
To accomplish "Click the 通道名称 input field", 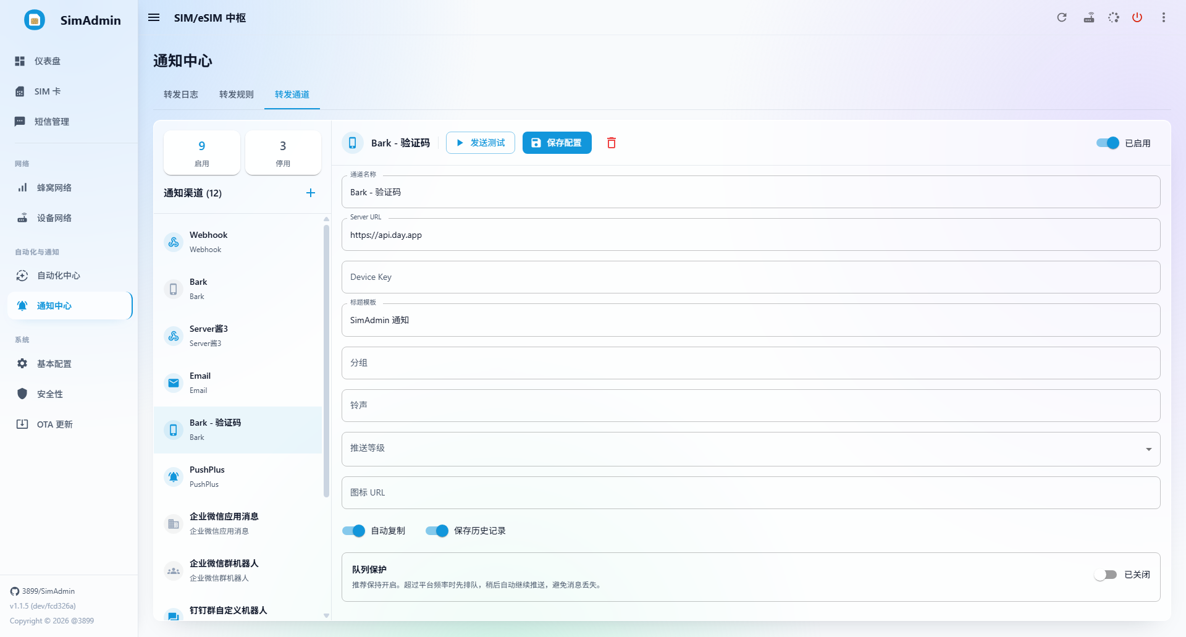I will [x=751, y=192].
